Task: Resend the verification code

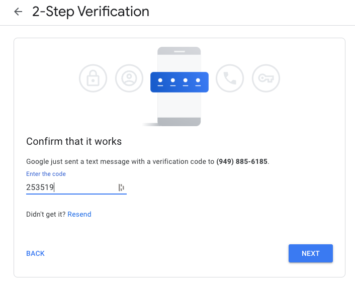Action: [x=79, y=214]
